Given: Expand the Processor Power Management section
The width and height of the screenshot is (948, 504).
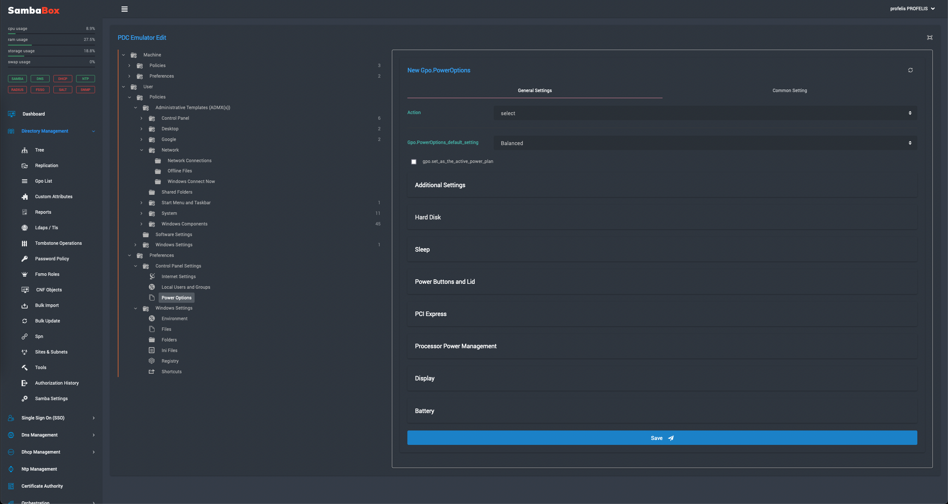Looking at the screenshot, I should pos(662,346).
